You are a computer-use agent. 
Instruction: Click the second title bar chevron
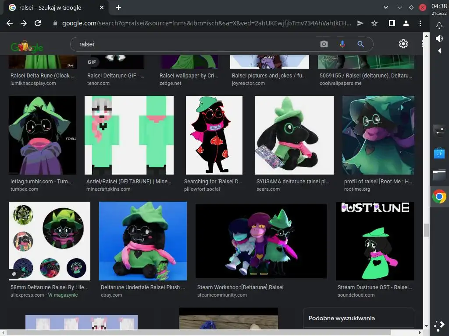pyautogui.click(x=400, y=8)
